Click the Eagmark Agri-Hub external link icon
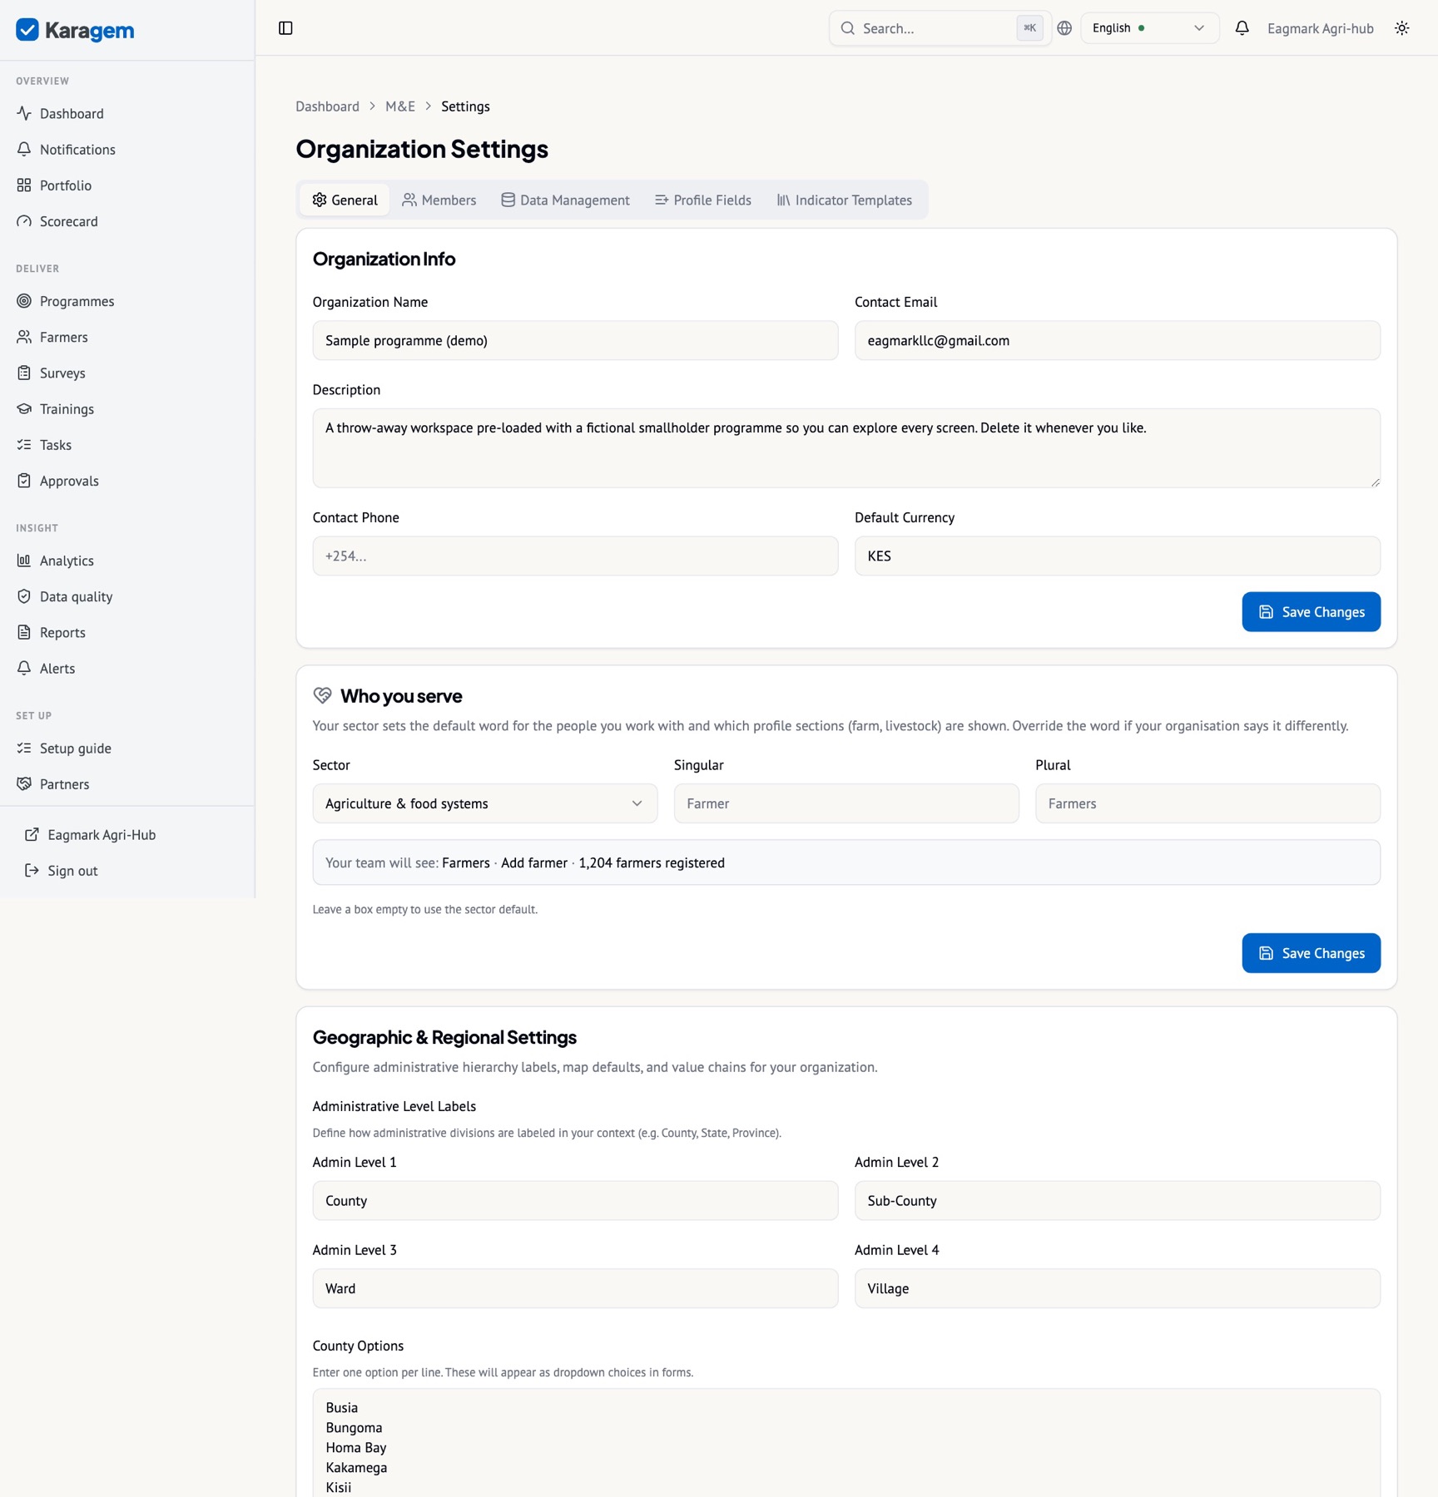 (32, 834)
